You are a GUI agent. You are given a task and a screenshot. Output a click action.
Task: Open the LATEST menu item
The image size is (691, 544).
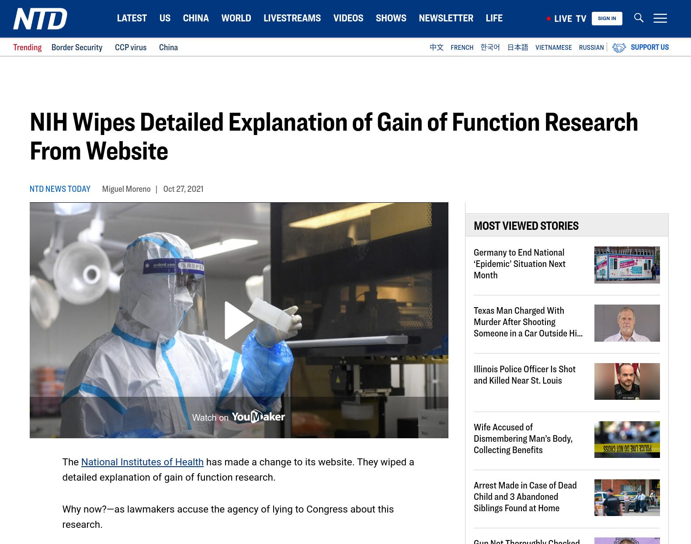(x=132, y=18)
